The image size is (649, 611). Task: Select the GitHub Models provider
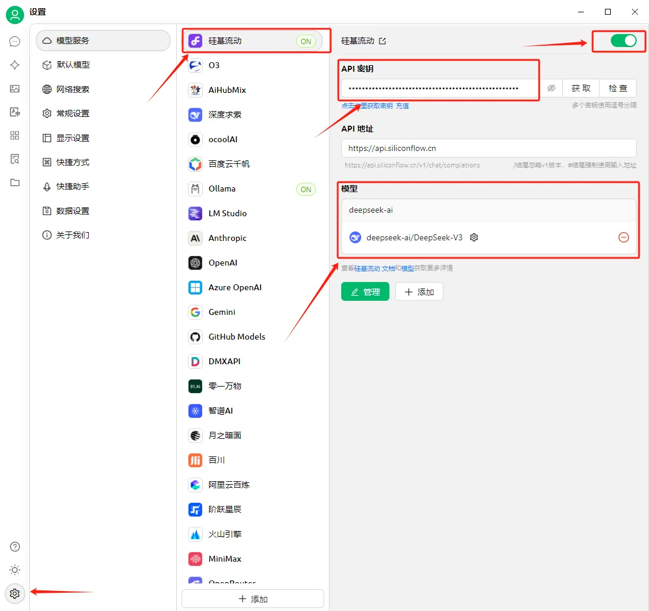[x=253, y=337]
